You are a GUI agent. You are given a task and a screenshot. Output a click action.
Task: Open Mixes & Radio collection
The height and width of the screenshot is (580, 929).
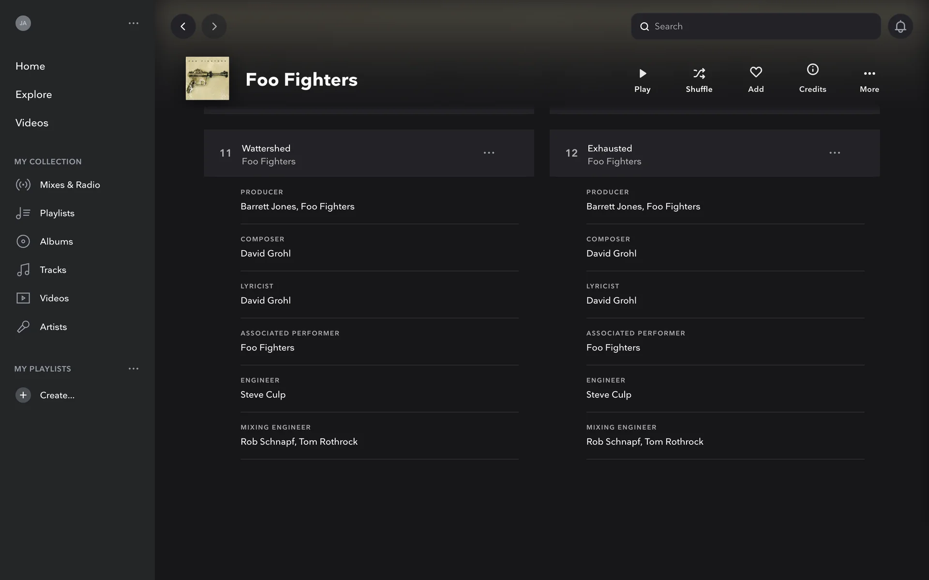70,185
